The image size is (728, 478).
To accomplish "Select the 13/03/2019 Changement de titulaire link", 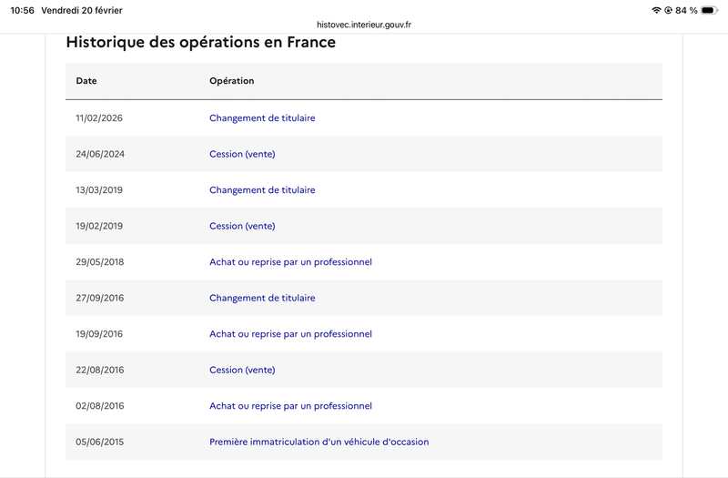I will [262, 190].
